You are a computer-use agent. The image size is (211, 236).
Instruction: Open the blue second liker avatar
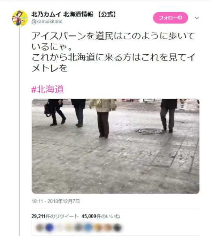(x=49, y=228)
